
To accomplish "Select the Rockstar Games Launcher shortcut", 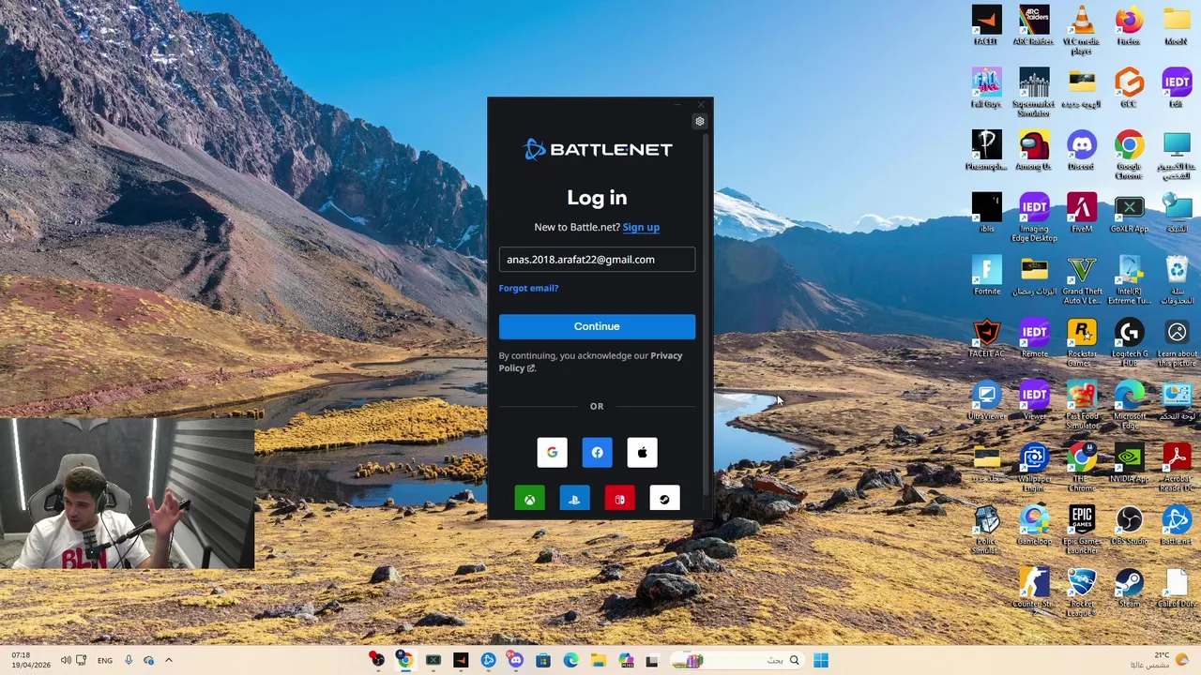I will pos(1081,342).
